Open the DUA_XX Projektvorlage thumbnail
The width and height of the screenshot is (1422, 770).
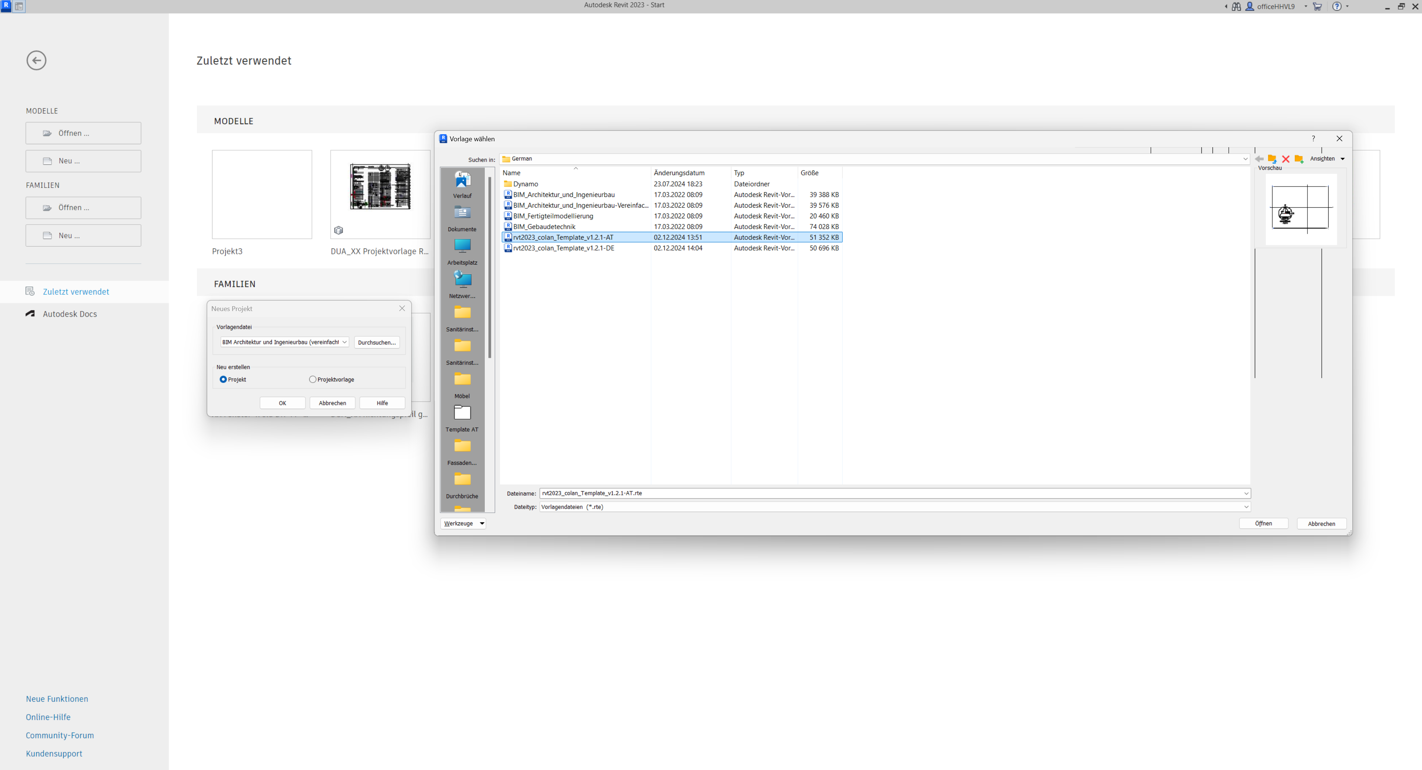380,194
